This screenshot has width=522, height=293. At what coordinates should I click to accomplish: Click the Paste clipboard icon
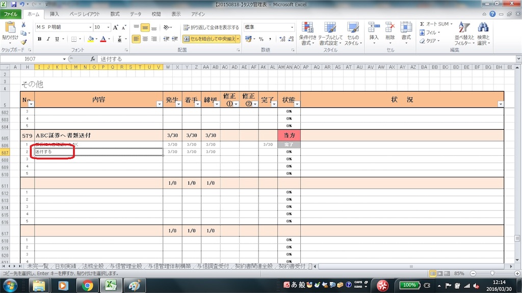click(10, 27)
